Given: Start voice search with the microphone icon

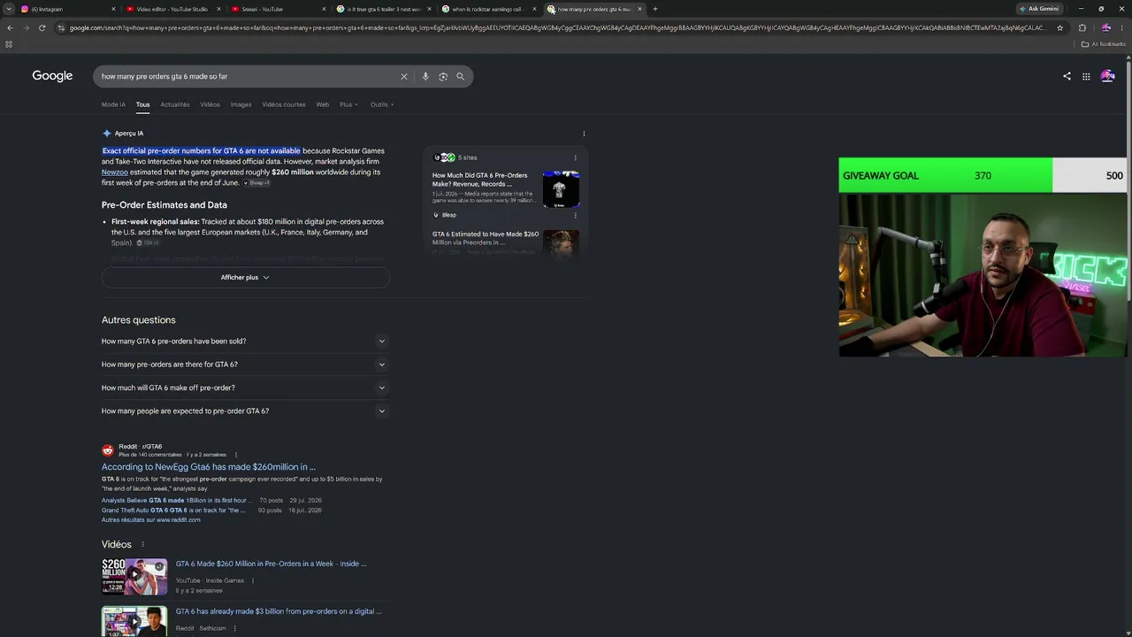Looking at the screenshot, I should pyautogui.click(x=425, y=77).
